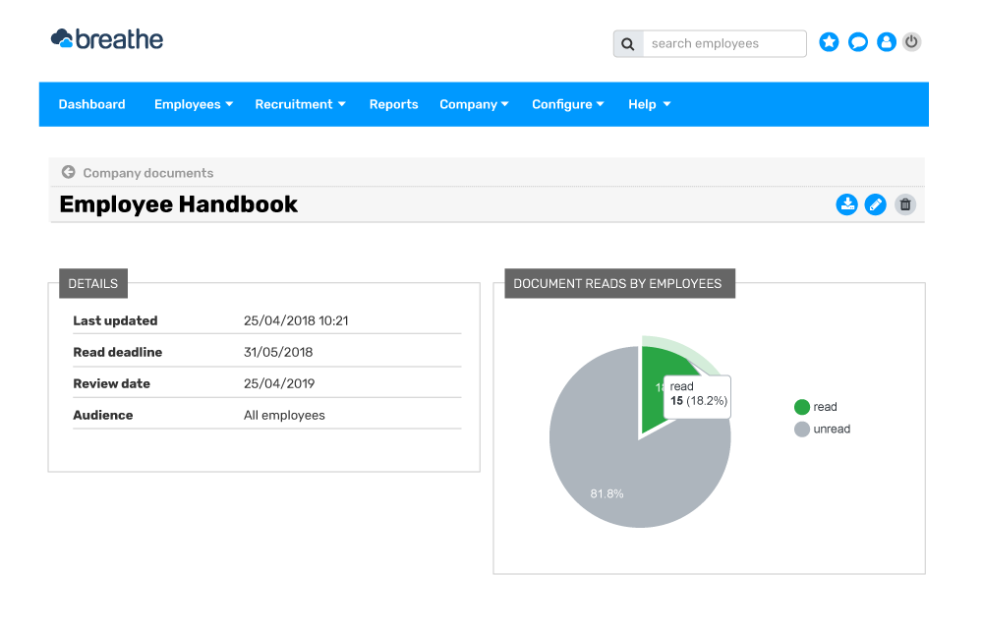Click the breathe logo

[107, 39]
